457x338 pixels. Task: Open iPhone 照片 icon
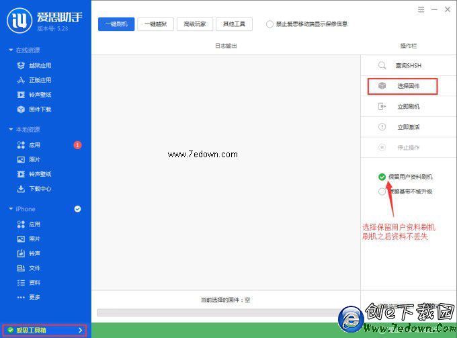pyautogui.click(x=21, y=239)
